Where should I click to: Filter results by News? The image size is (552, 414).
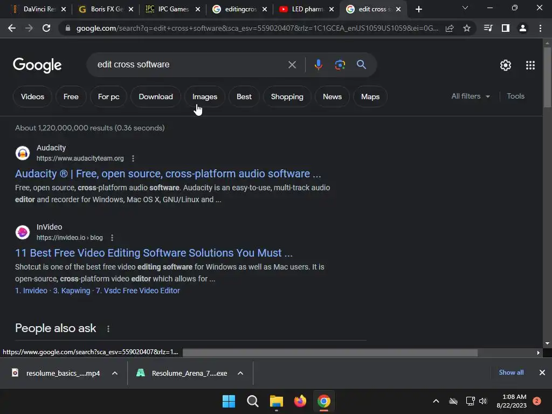pyautogui.click(x=332, y=96)
